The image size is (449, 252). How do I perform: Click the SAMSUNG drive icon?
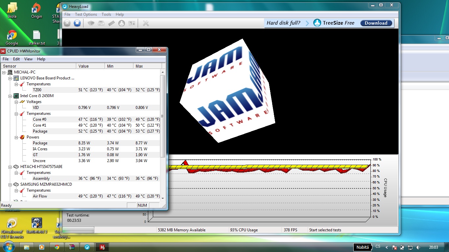(x=16, y=184)
